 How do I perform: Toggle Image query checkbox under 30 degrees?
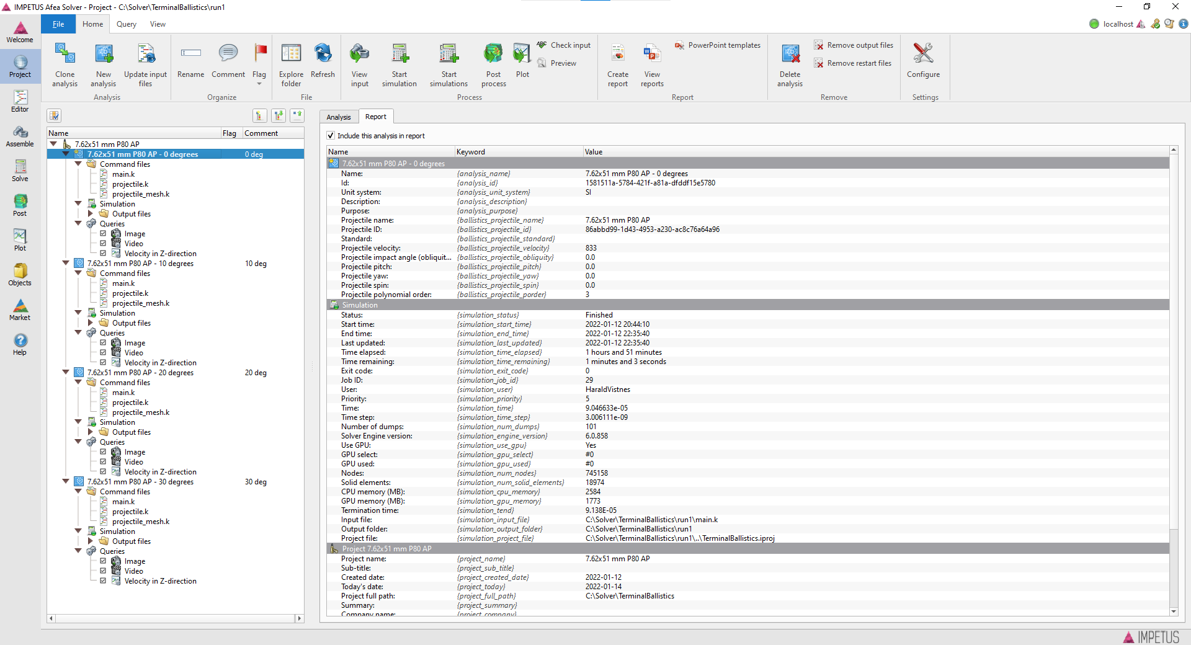click(103, 561)
